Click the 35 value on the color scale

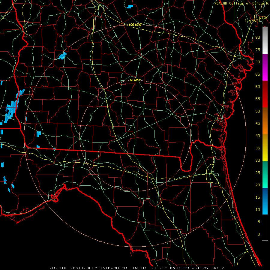pyautogui.click(x=258, y=148)
